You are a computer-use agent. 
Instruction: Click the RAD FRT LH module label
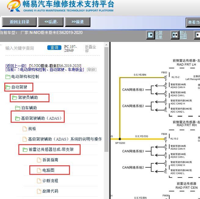pos(186,65)
